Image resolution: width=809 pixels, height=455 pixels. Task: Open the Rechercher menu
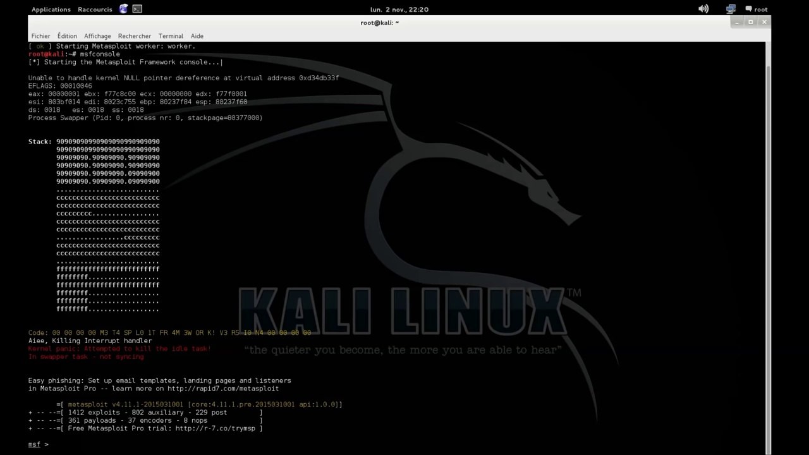coord(135,36)
